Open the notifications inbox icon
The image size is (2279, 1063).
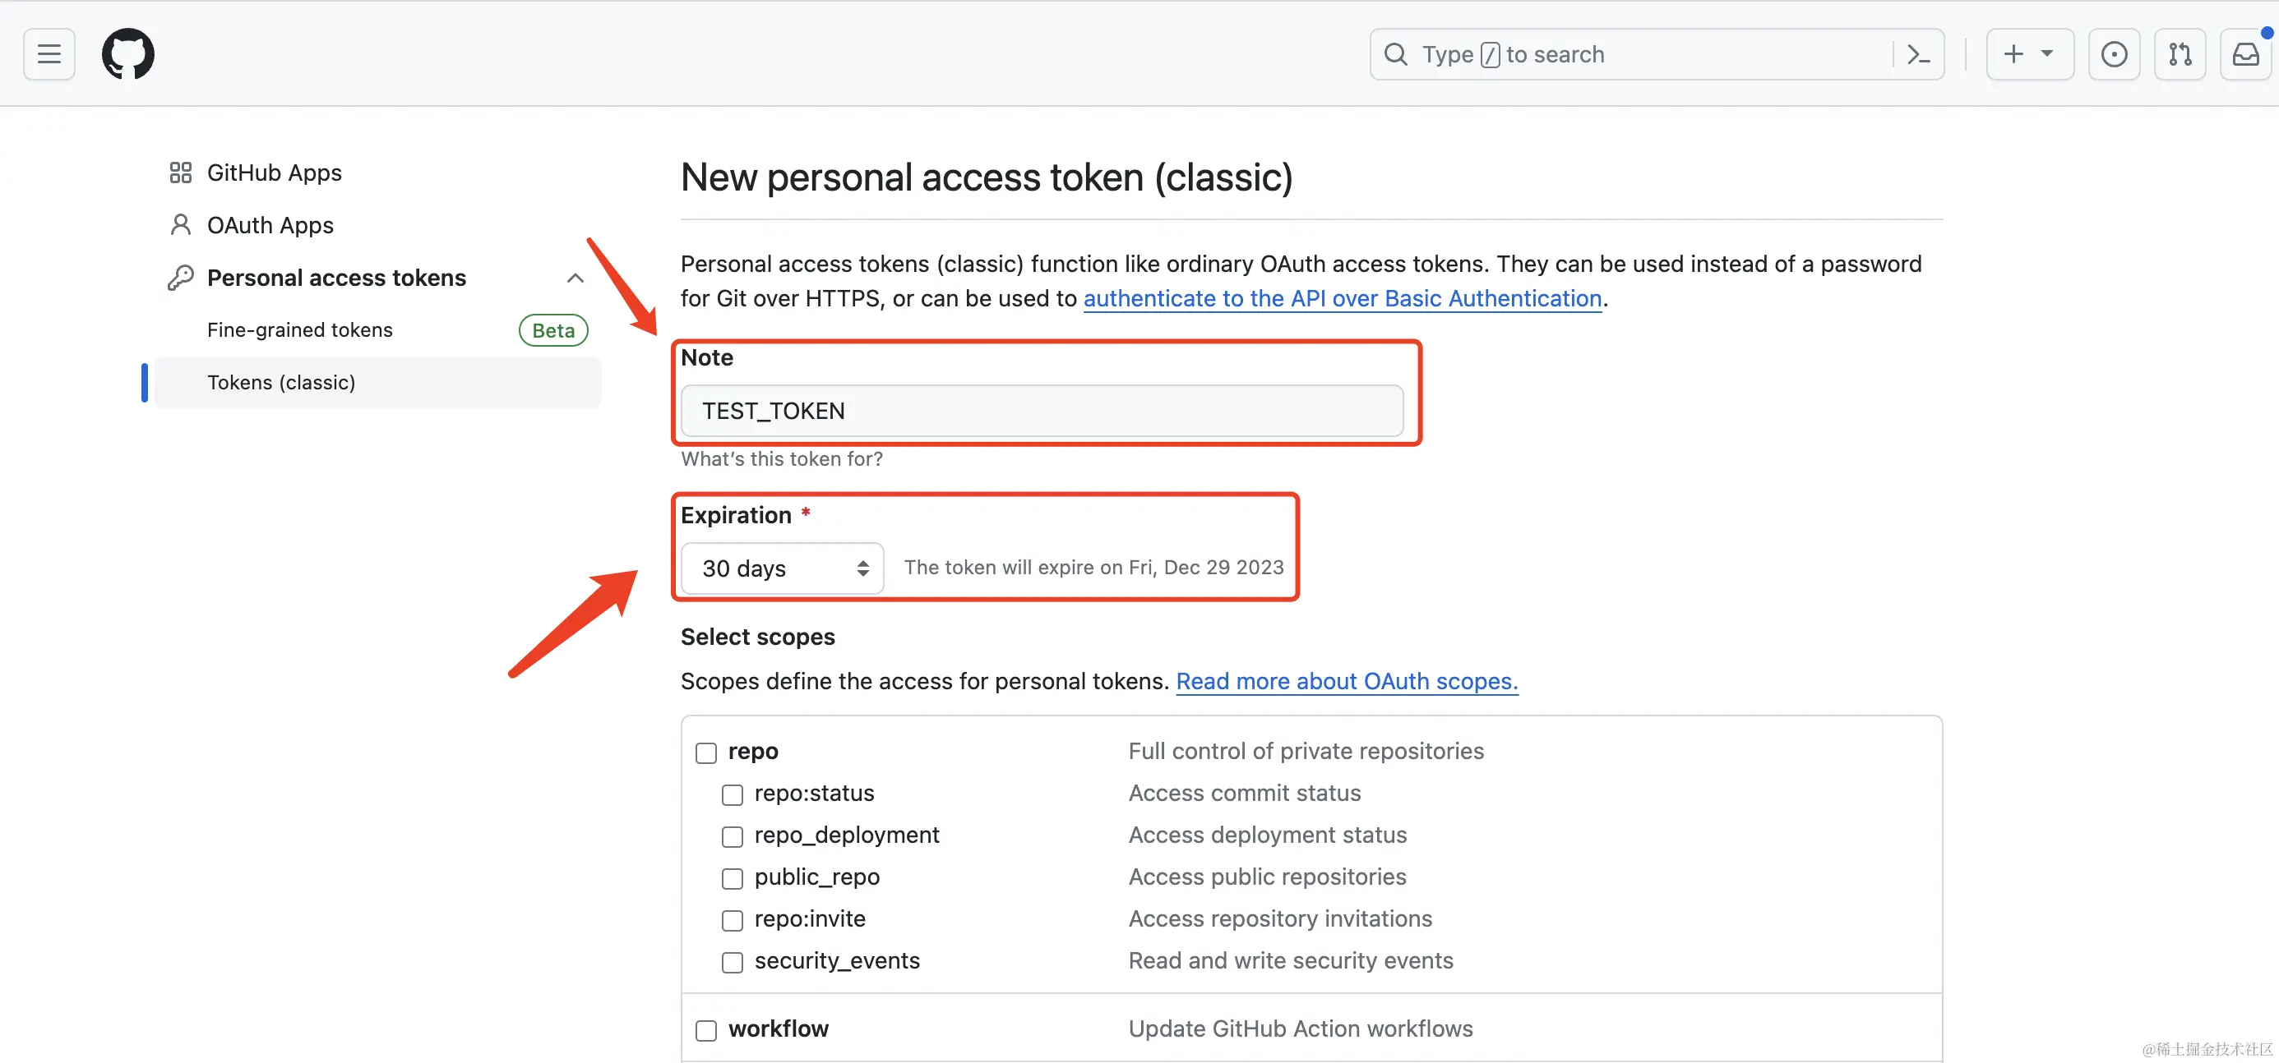[x=2245, y=55]
